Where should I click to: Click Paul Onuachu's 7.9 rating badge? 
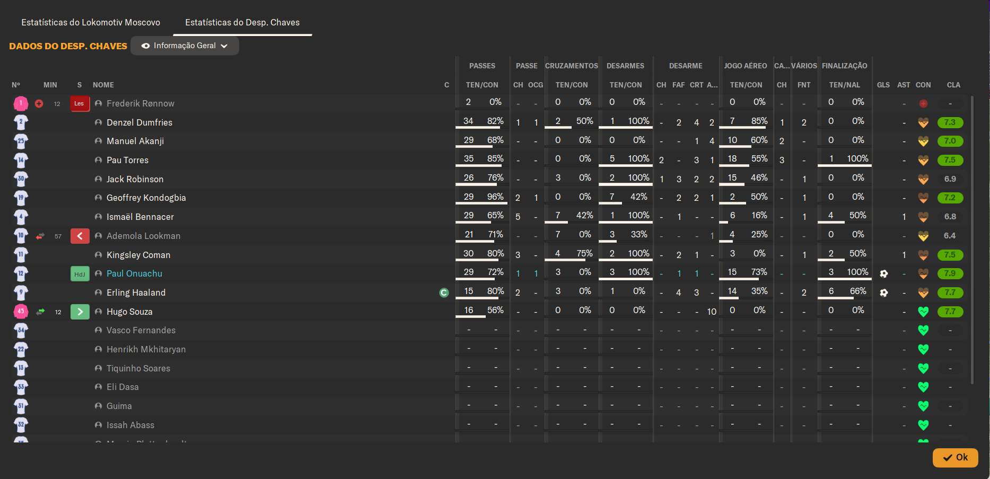[x=950, y=274]
